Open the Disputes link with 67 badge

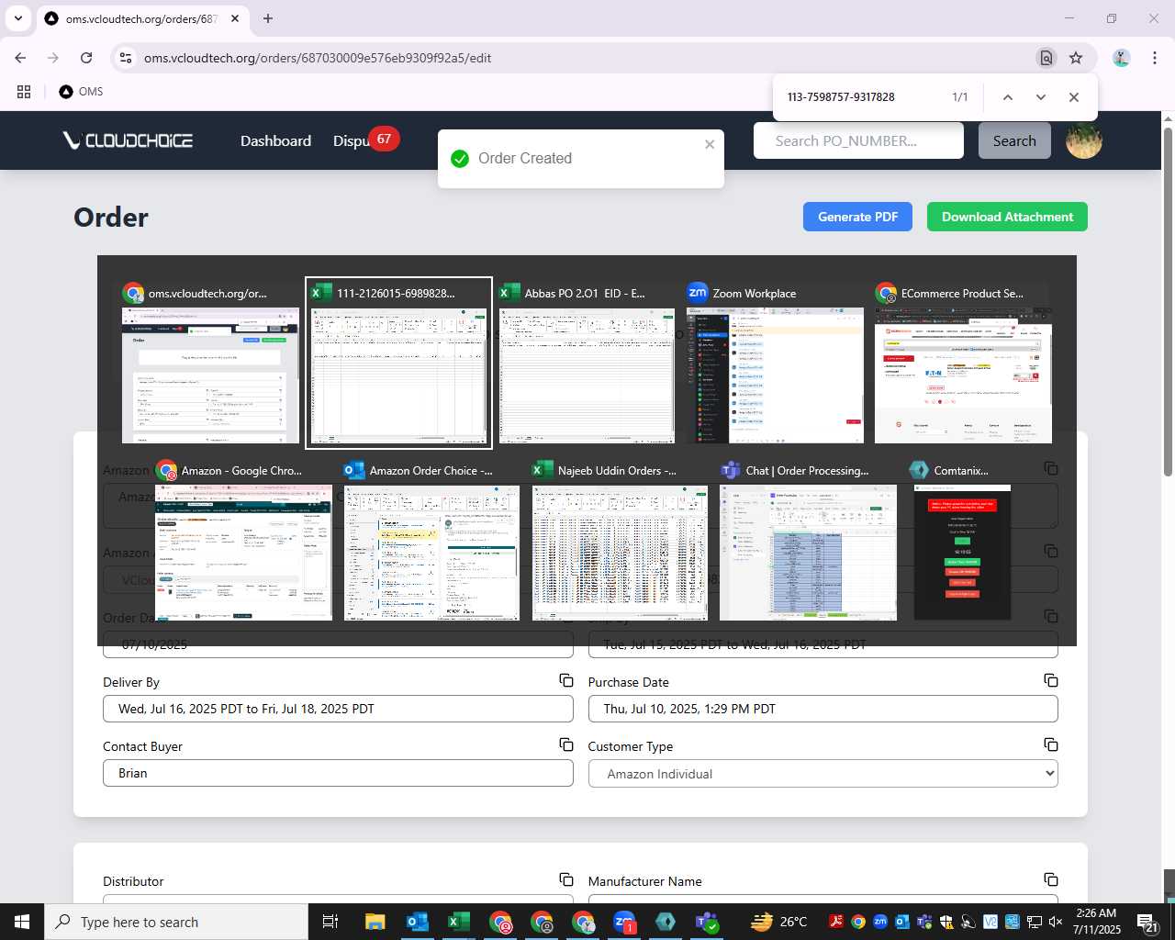364,140
